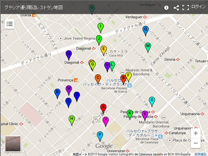Select green marker I
208x156 pixels.
101,28
